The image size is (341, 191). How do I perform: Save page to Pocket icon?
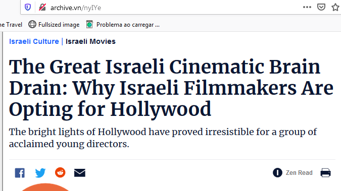coord(321,7)
